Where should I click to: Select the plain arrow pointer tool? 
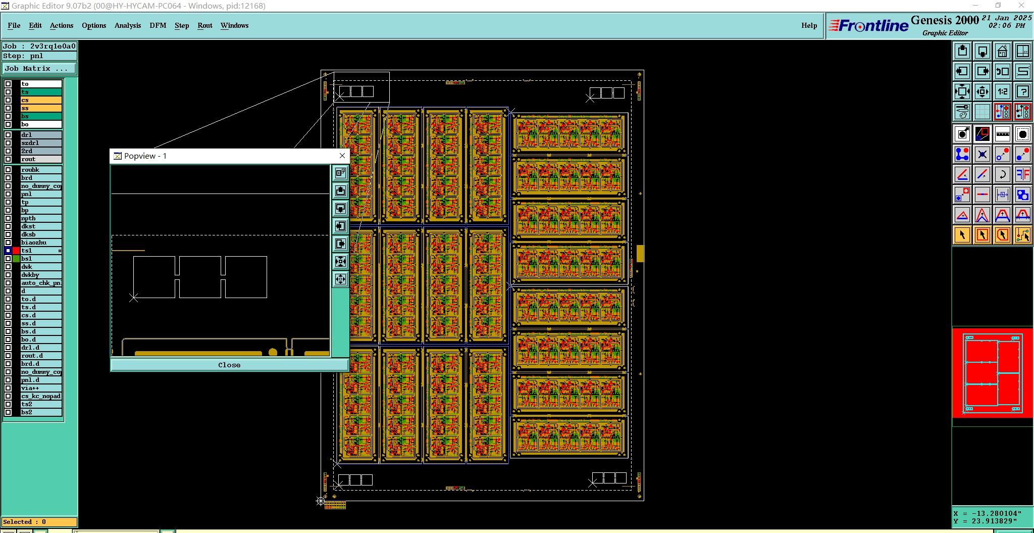(962, 235)
